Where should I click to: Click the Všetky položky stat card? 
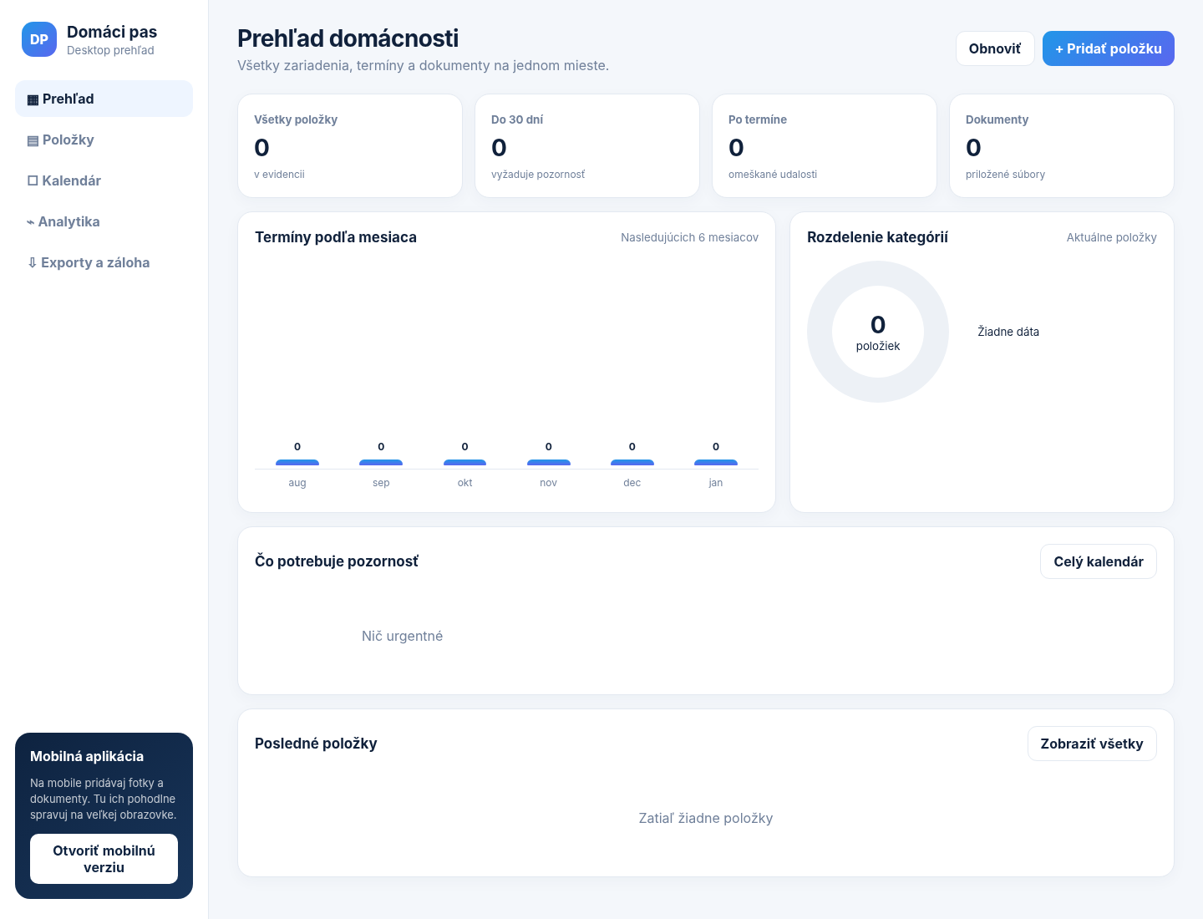point(350,146)
